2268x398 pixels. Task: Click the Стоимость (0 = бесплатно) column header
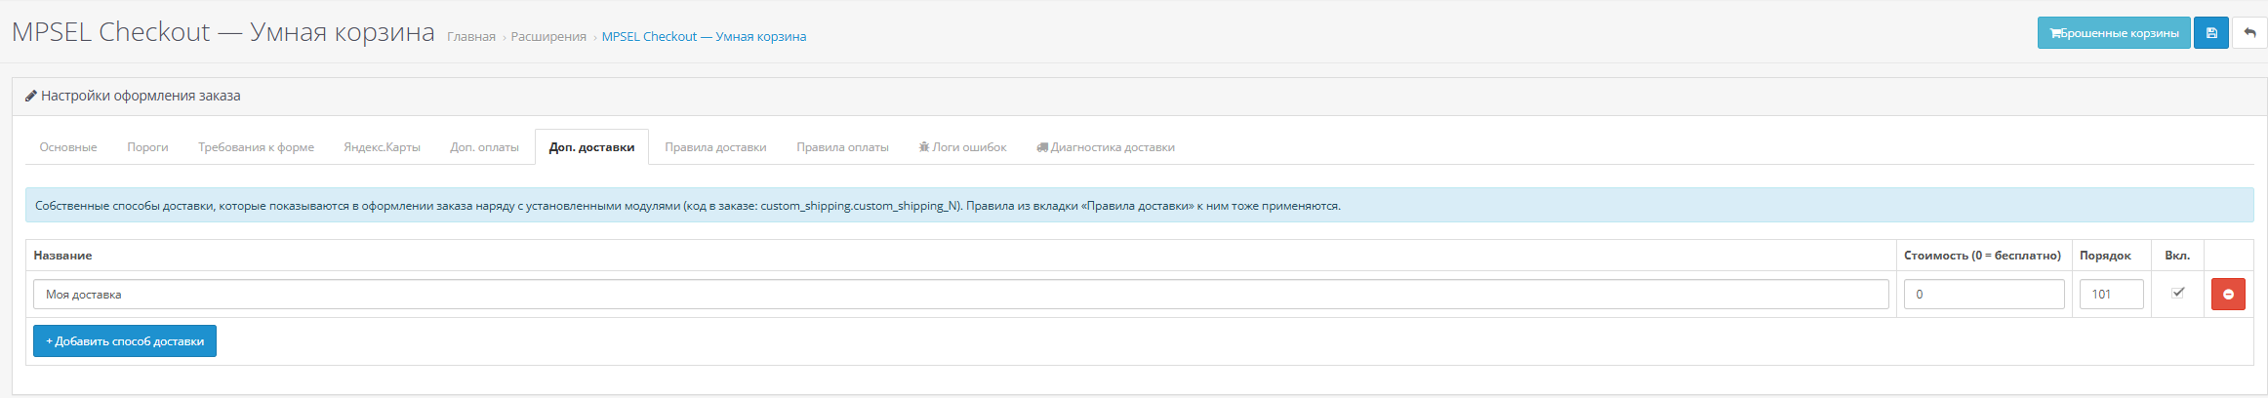[x=1982, y=256]
